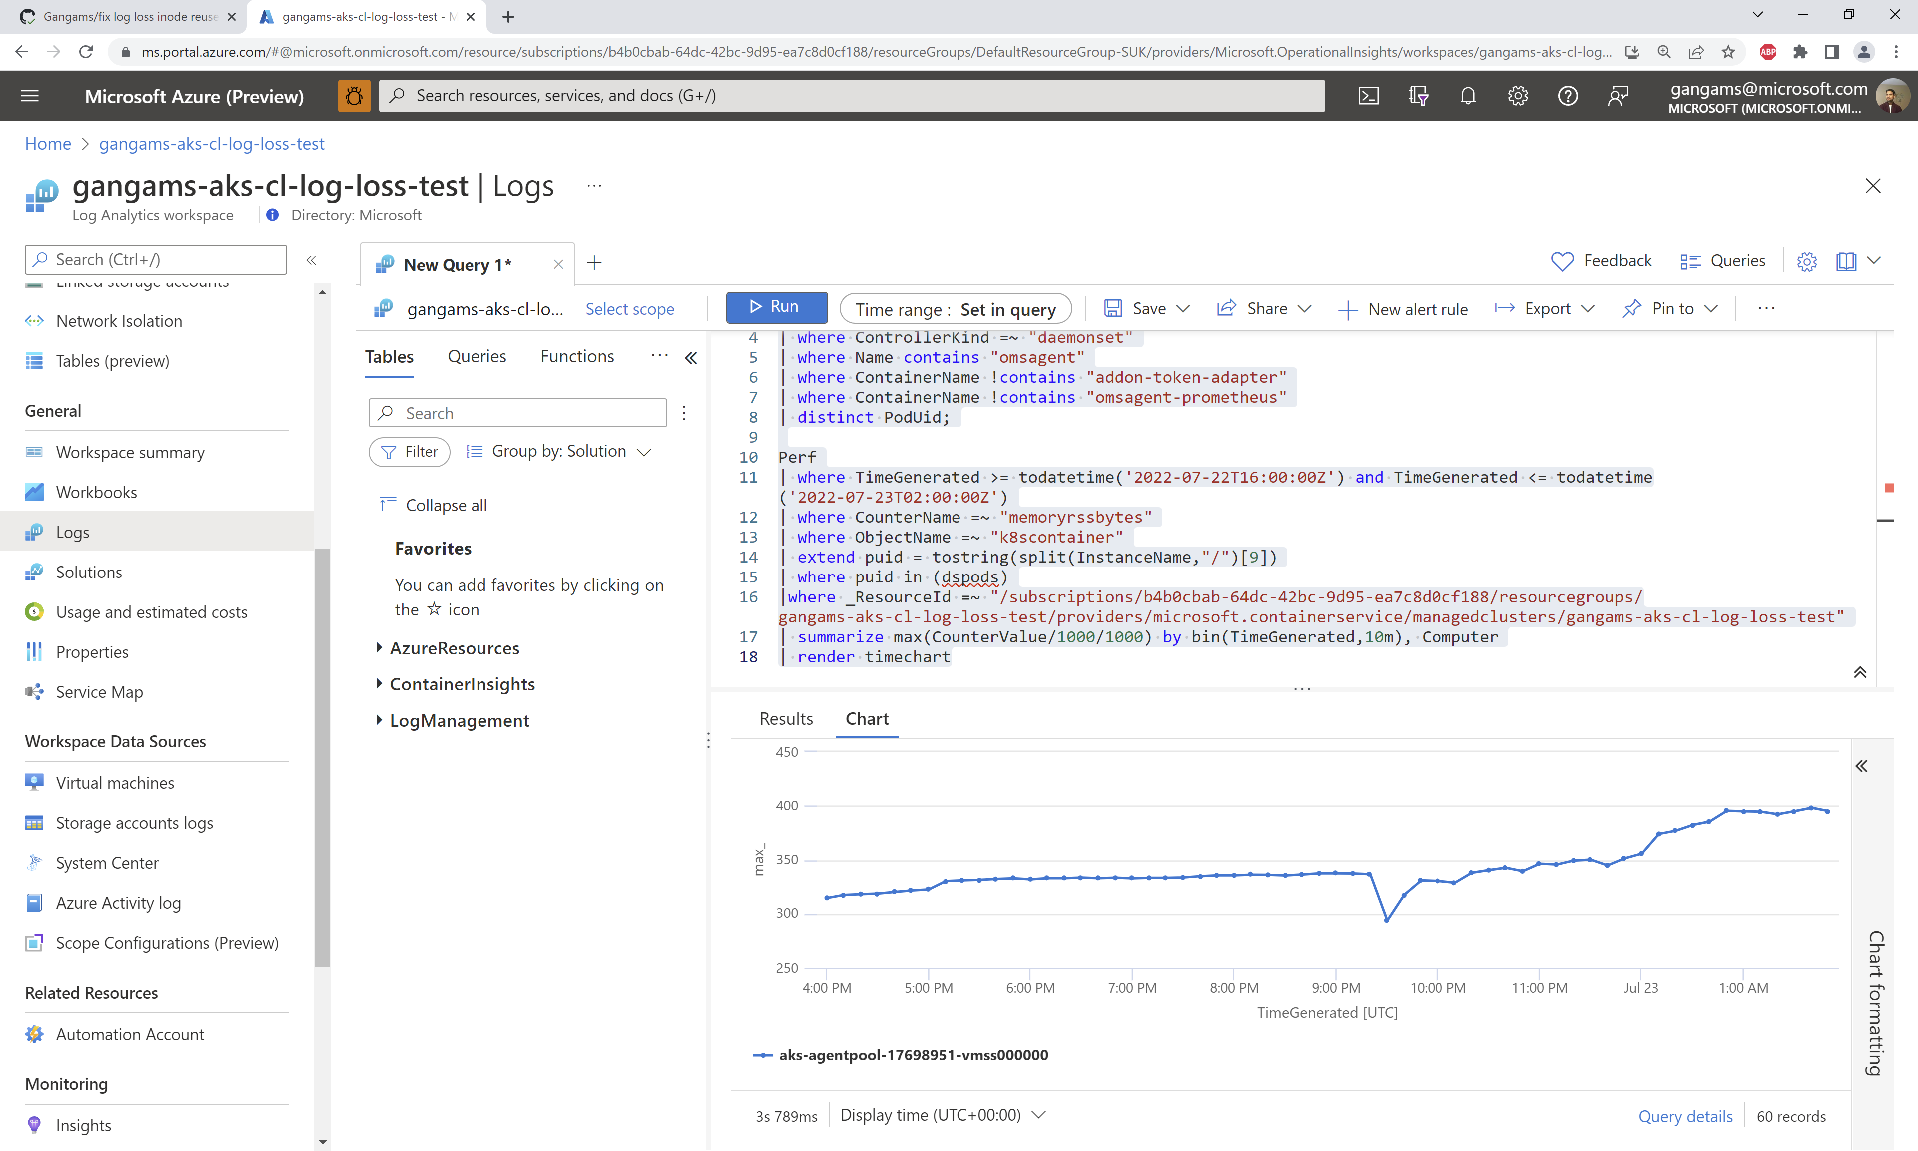The height and width of the screenshot is (1151, 1918).
Task: Expand the Chart formatting panel
Action: click(x=1861, y=766)
